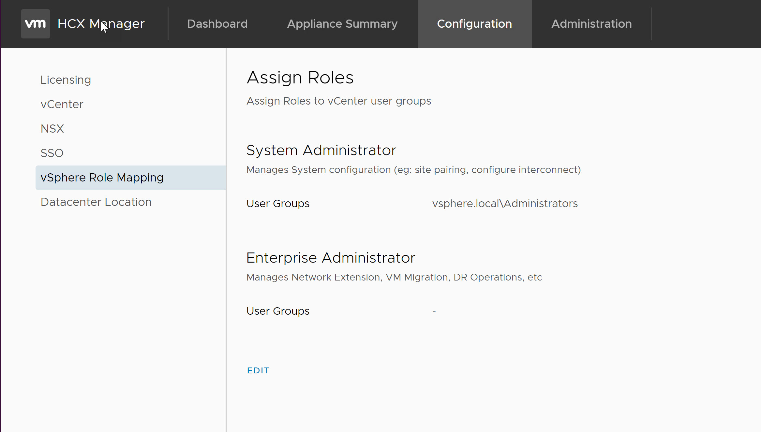Go to the Administration tab
Screen dimensions: 761x432
coord(591,24)
